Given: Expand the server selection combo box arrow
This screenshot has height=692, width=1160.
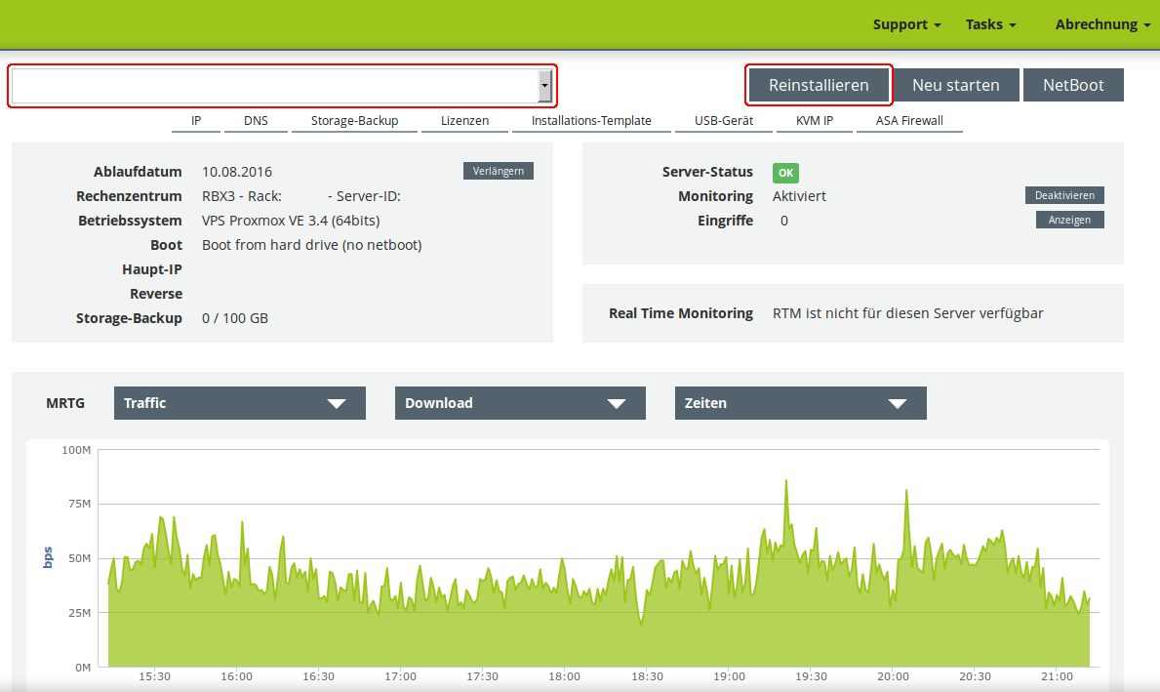Looking at the screenshot, I should click(x=544, y=86).
